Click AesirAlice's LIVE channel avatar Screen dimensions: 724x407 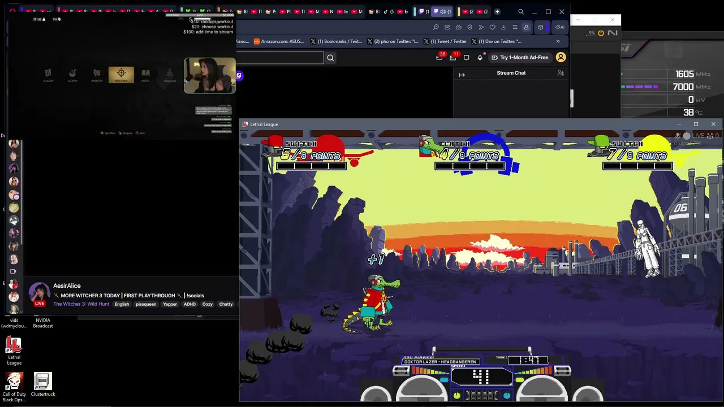tap(39, 294)
